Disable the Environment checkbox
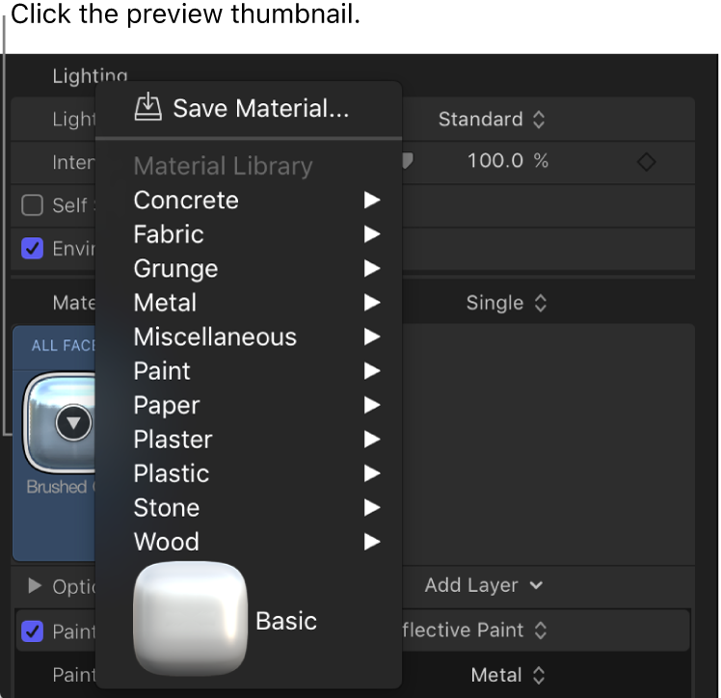721x698 pixels. pyautogui.click(x=33, y=249)
